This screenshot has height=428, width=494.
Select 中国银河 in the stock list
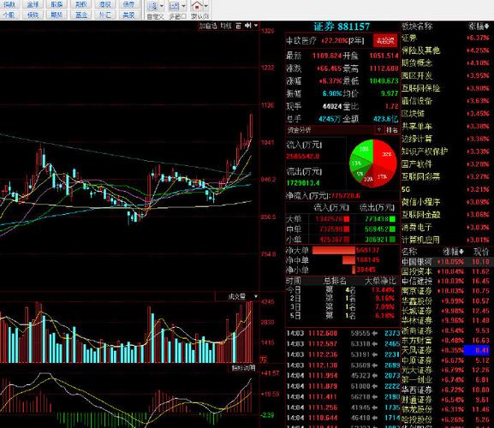pyautogui.click(x=416, y=262)
